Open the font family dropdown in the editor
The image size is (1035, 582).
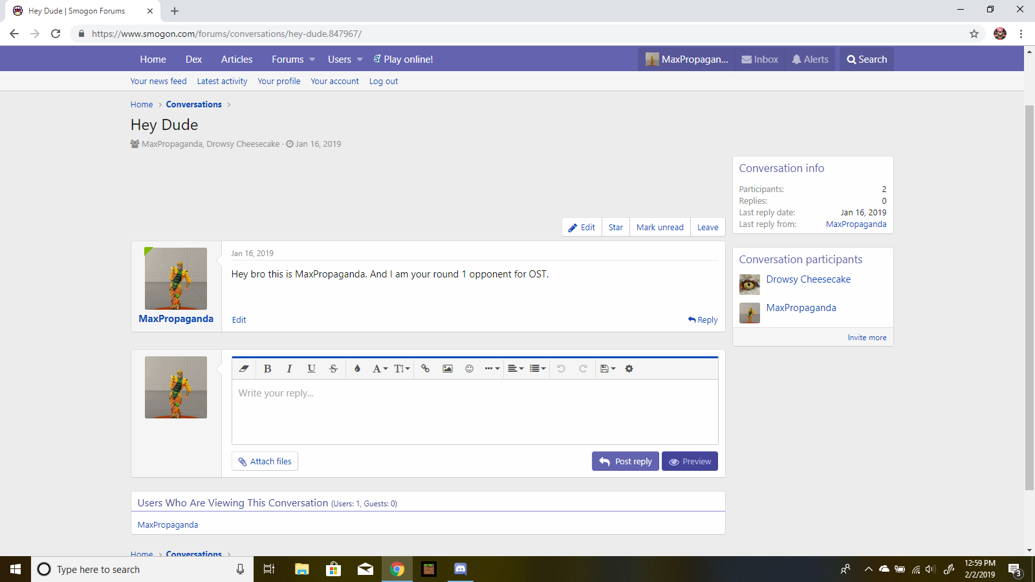[x=380, y=369]
